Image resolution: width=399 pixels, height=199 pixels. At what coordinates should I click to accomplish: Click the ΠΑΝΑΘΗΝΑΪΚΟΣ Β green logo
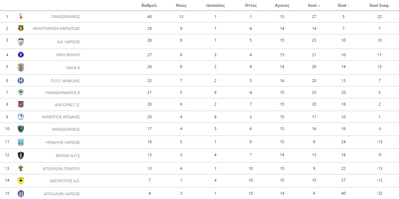(x=21, y=92)
